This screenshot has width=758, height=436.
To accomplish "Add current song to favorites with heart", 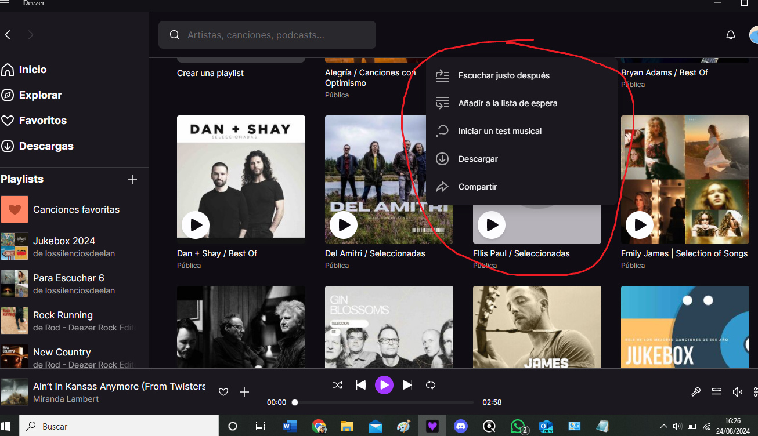I will [x=223, y=393].
